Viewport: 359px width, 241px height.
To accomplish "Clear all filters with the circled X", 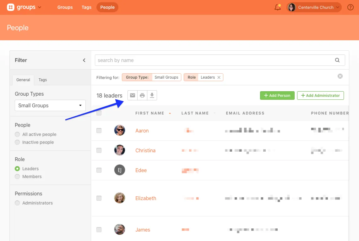I will (x=340, y=76).
